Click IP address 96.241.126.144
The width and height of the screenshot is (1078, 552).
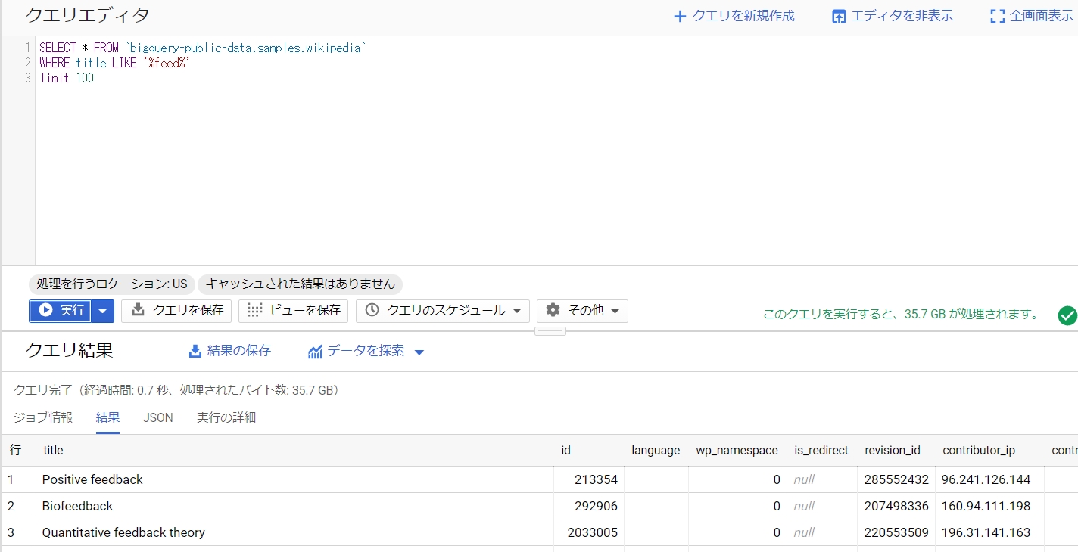point(986,479)
